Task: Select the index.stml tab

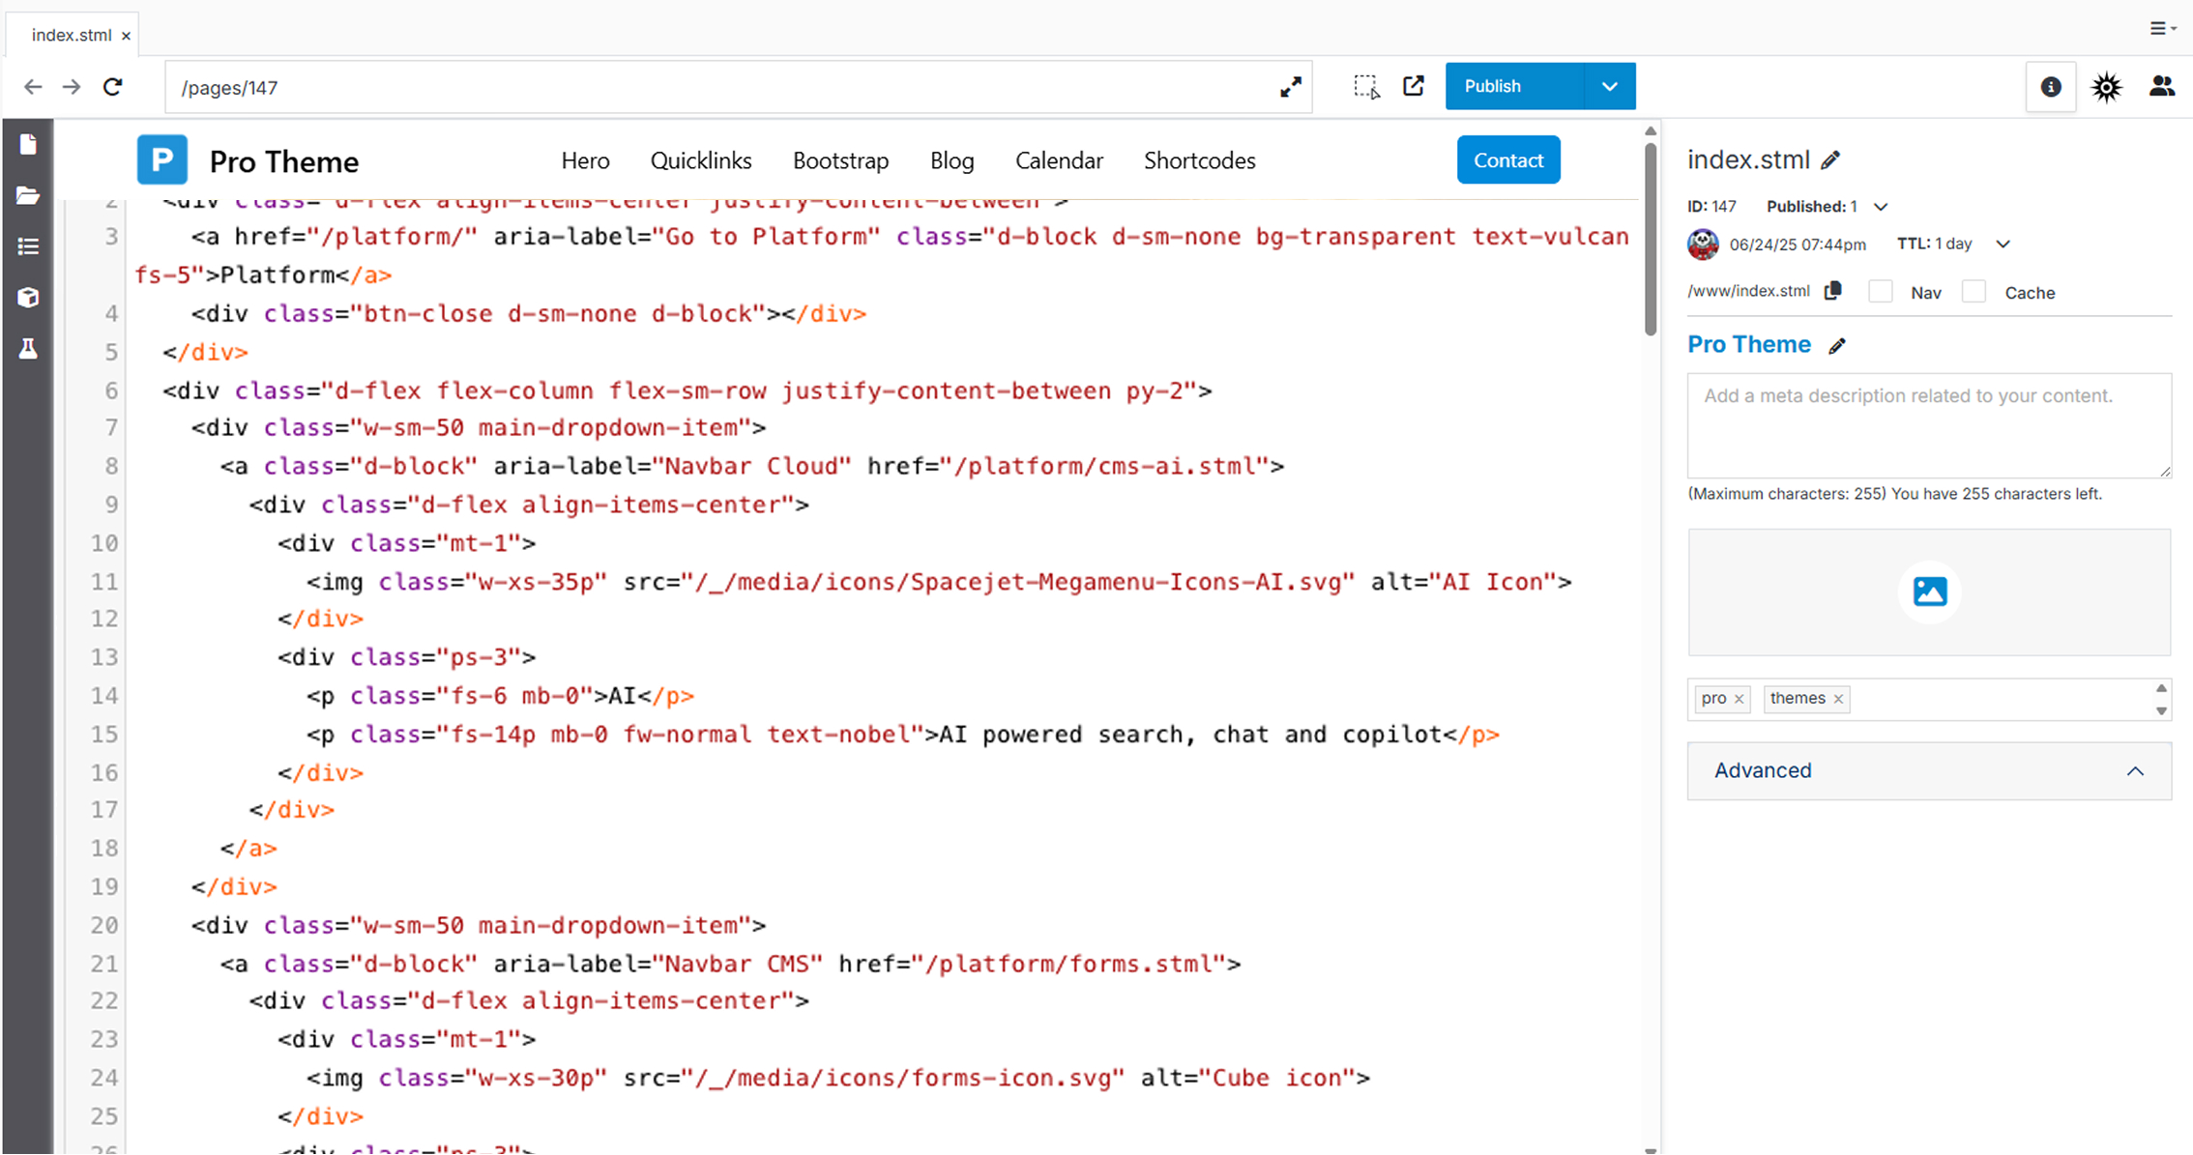Action: [72, 35]
